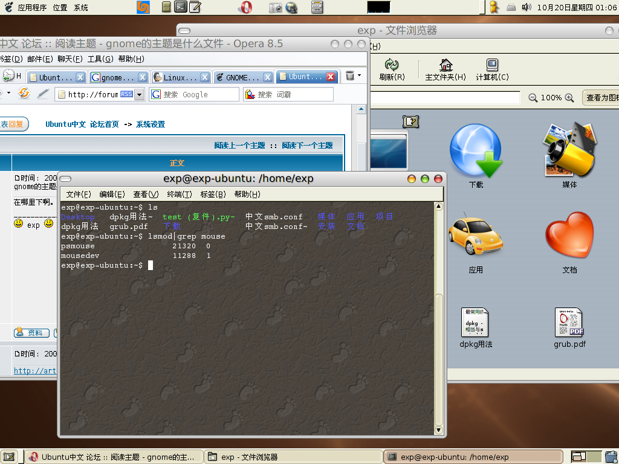Open the terminal 查看(V) menu
Image resolution: width=619 pixels, height=464 pixels.
[x=146, y=194]
